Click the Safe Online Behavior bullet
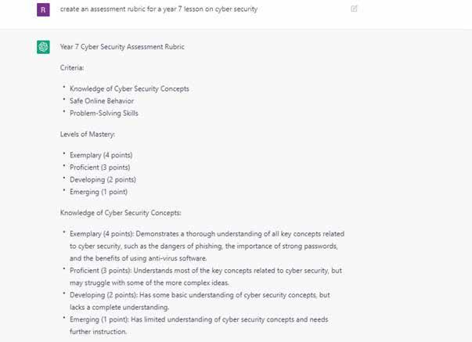 point(102,101)
